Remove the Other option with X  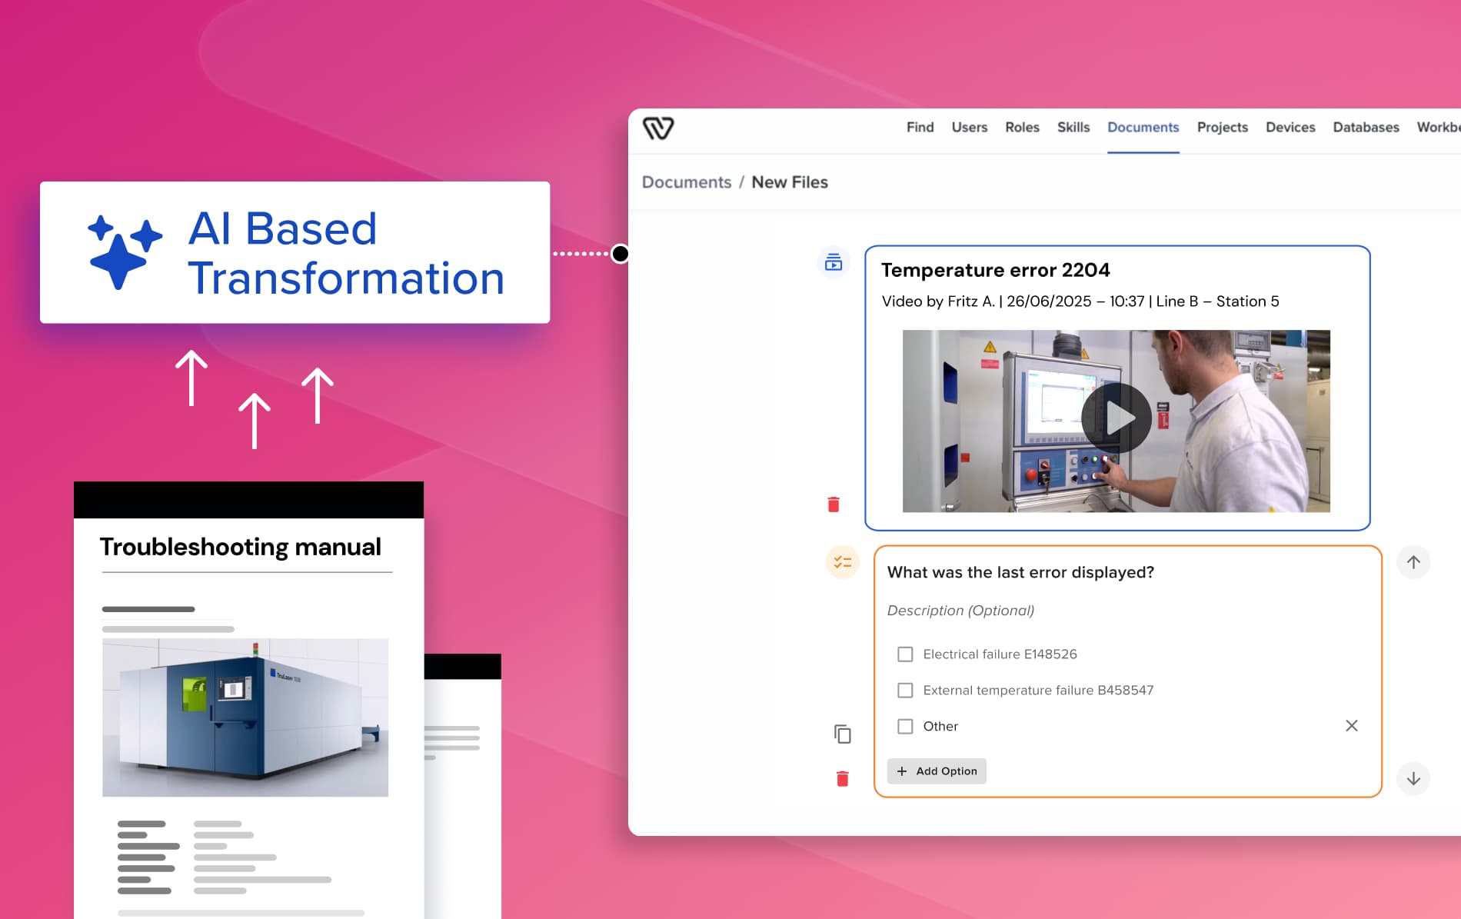pyautogui.click(x=1351, y=726)
